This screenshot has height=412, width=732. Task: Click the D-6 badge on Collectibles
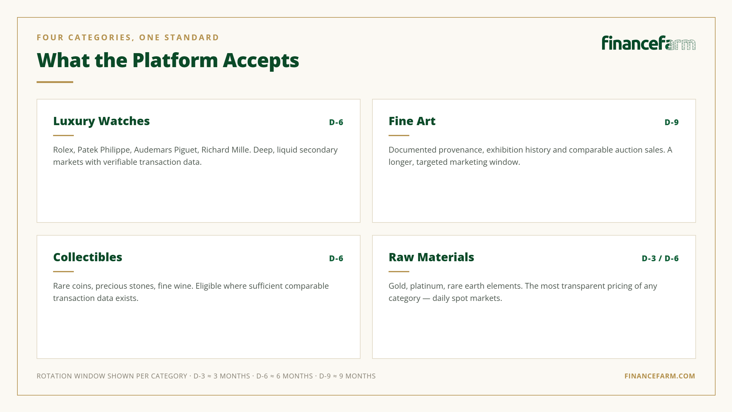coord(336,258)
